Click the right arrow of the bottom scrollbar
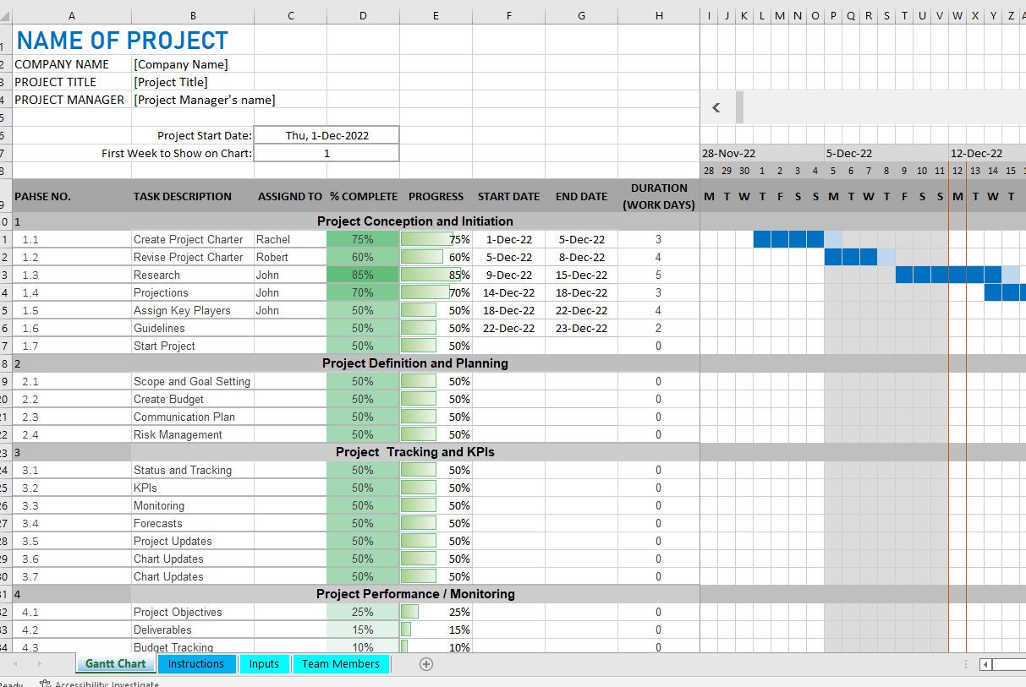This screenshot has height=687, width=1026. (1023, 664)
